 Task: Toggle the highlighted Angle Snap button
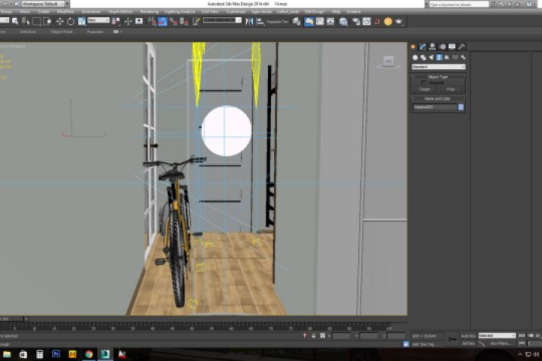click(163, 21)
